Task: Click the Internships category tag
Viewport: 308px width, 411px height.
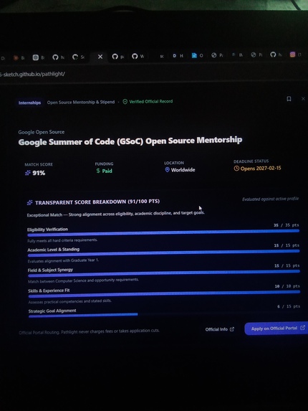Action: [29, 103]
